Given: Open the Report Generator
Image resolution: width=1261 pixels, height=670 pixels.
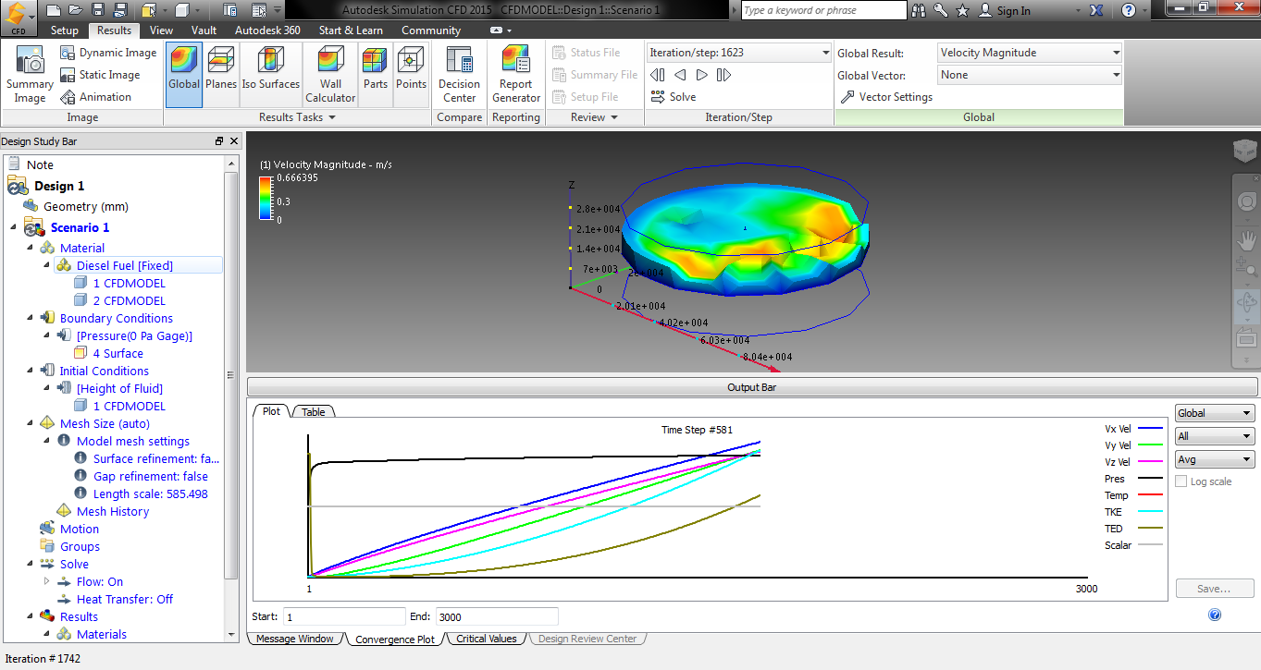Looking at the screenshot, I should [x=515, y=73].
